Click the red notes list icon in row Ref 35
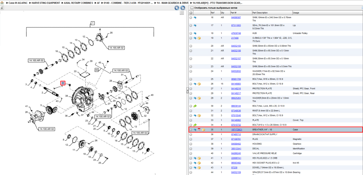 199,130
